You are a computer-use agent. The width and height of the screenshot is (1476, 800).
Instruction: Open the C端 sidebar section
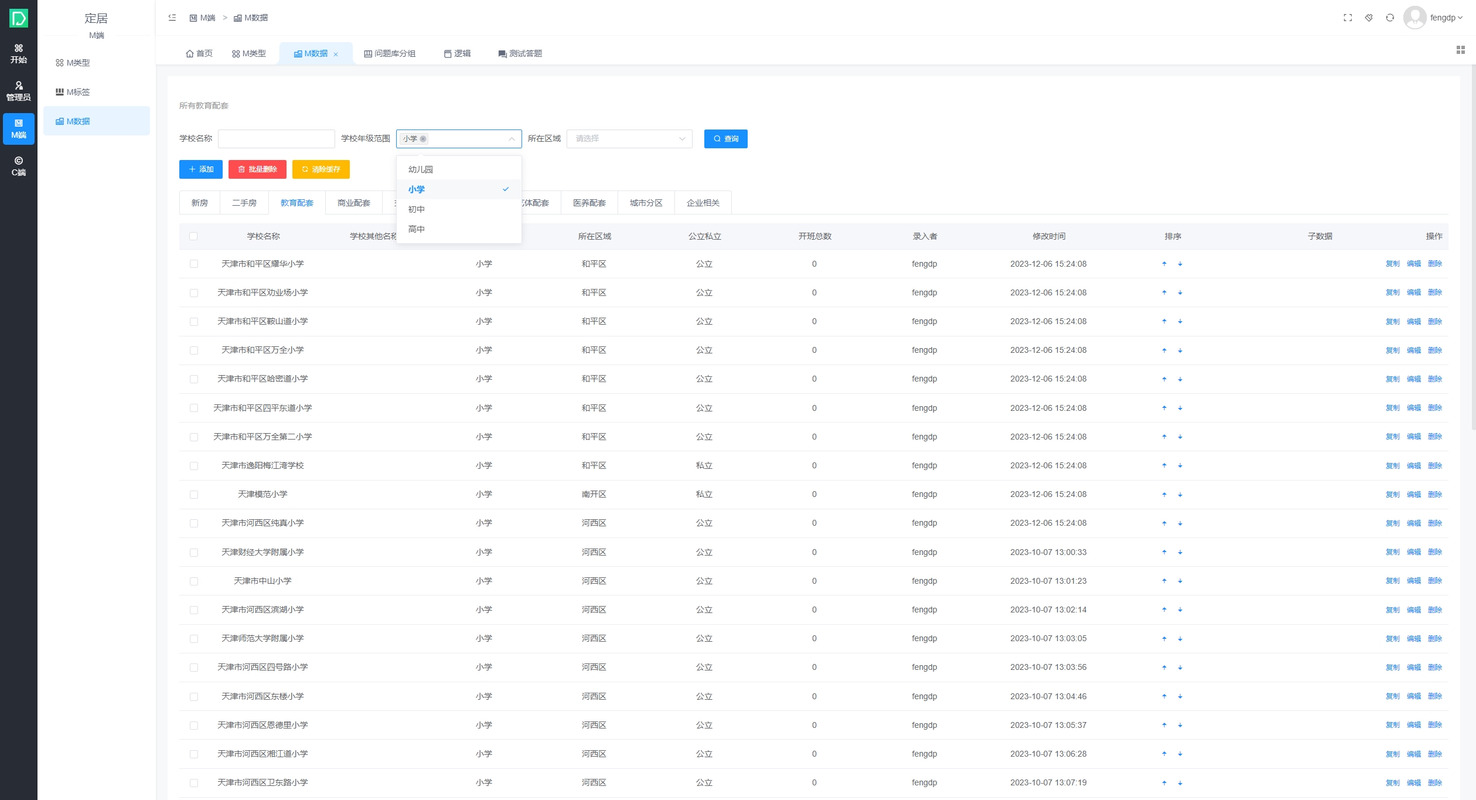tap(19, 166)
